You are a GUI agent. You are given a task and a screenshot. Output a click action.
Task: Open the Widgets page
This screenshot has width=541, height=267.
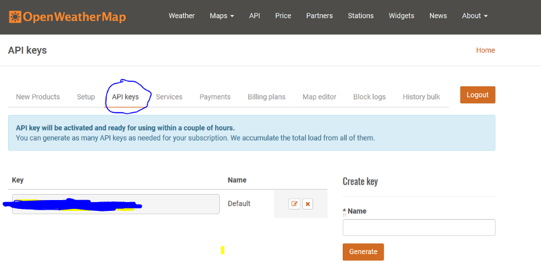(401, 16)
